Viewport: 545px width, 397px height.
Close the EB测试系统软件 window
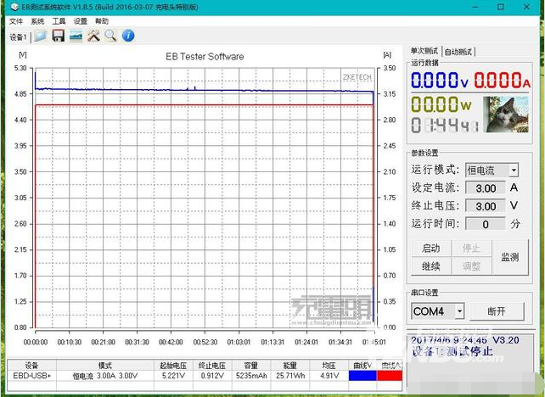(x=526, y=7)
